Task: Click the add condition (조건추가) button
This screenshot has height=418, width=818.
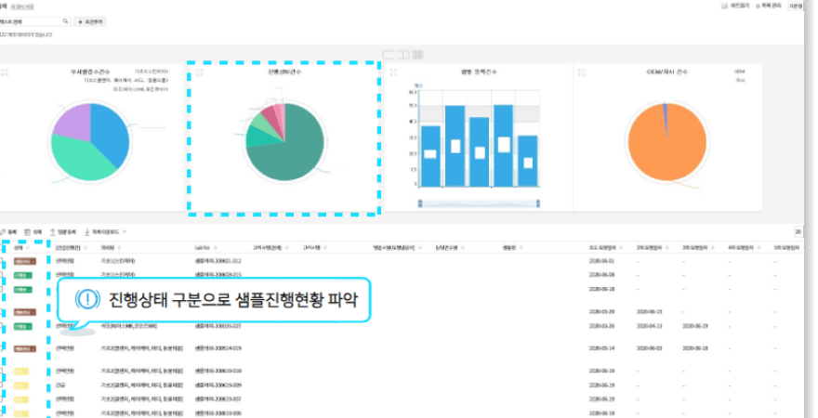Action: pos(91,20)
